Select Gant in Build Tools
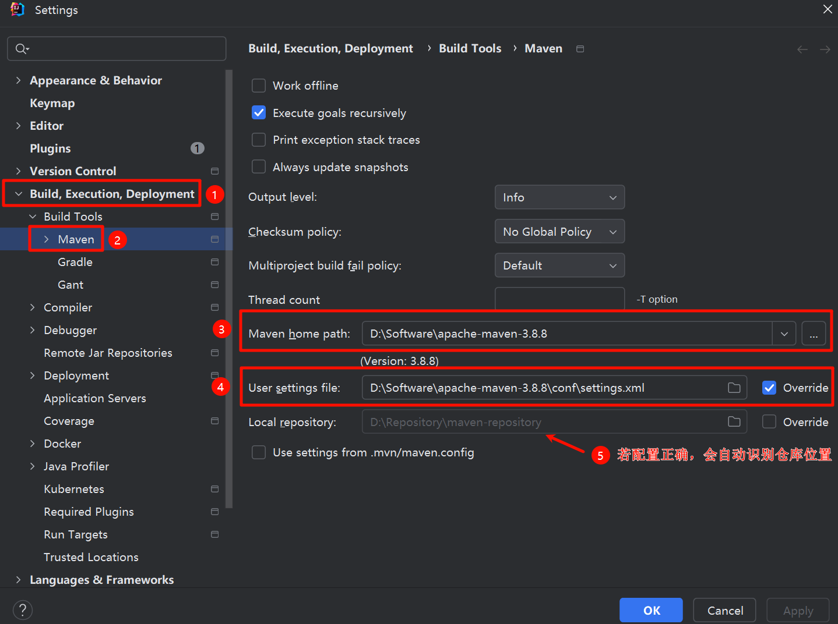This screenshot has height=624, width=838. pyautogui.click(x=71, y=285)
